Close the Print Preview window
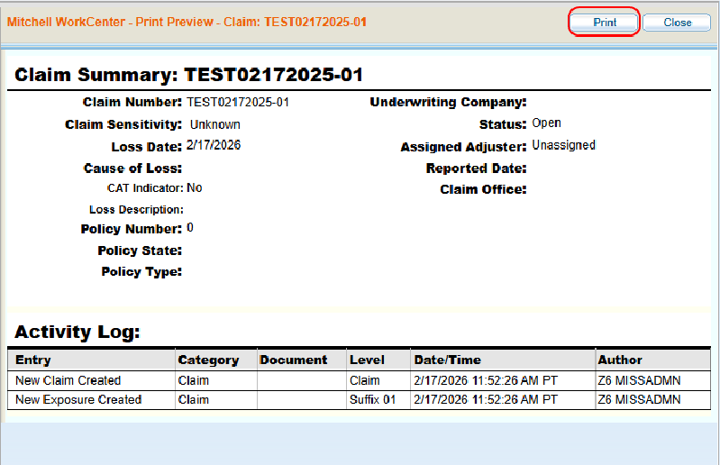This screenshot has height=465, width=720. (677, 23)
